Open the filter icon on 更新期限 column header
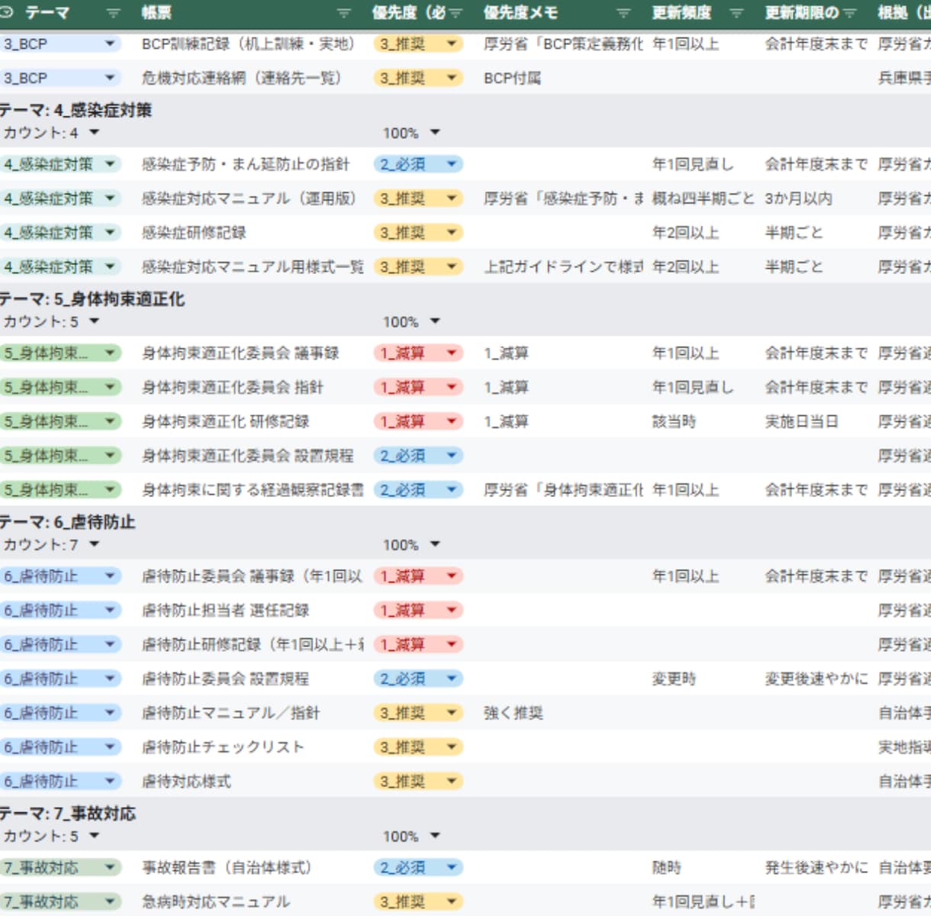The width and height of the screenshot is (931, 916). (849, 13)
